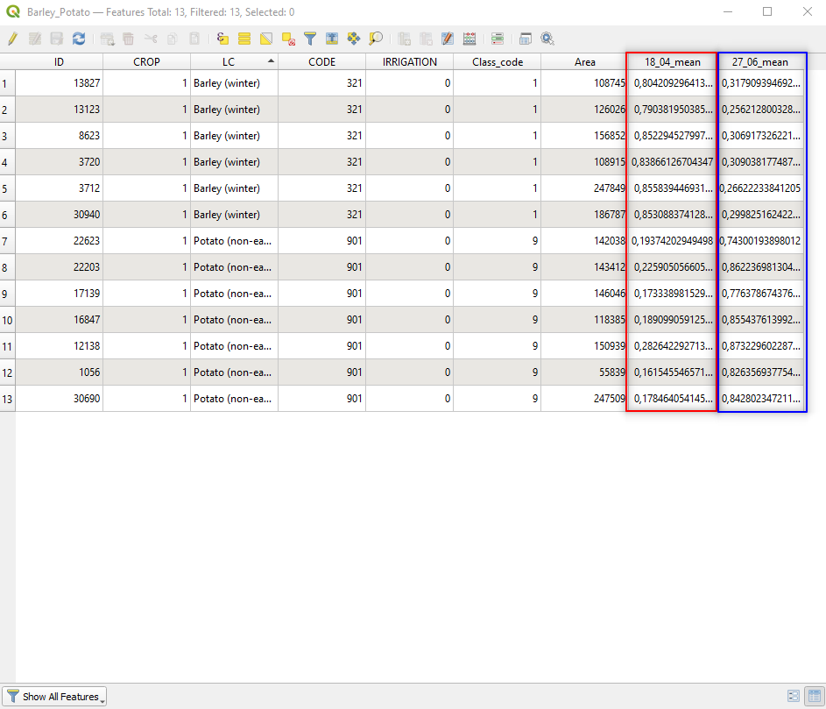This screenshot has height=709, width=826.
Task: Select row number 1 header
Action: point(7,82)
